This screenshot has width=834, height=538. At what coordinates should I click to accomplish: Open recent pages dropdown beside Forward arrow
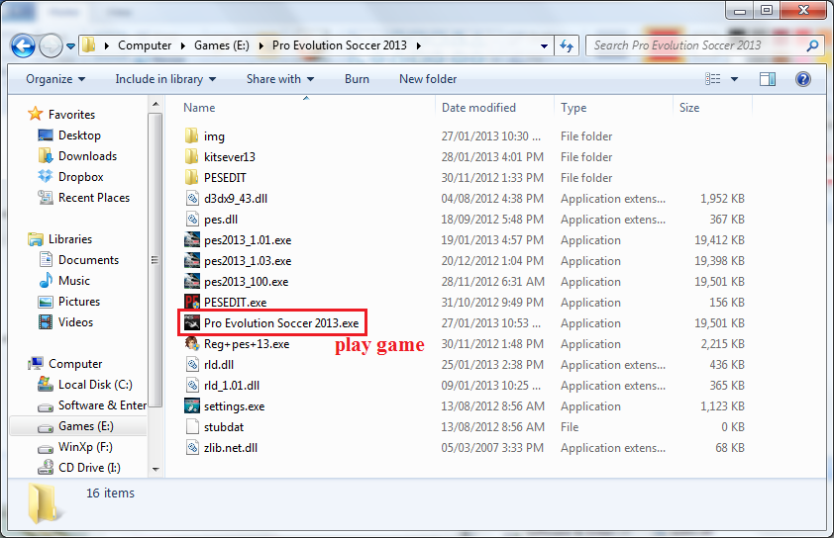coord(70,46)
